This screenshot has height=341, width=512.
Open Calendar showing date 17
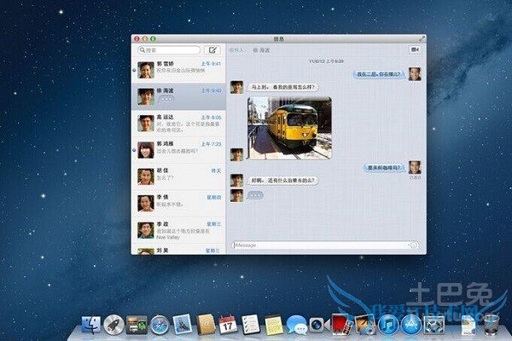point(228,324)
